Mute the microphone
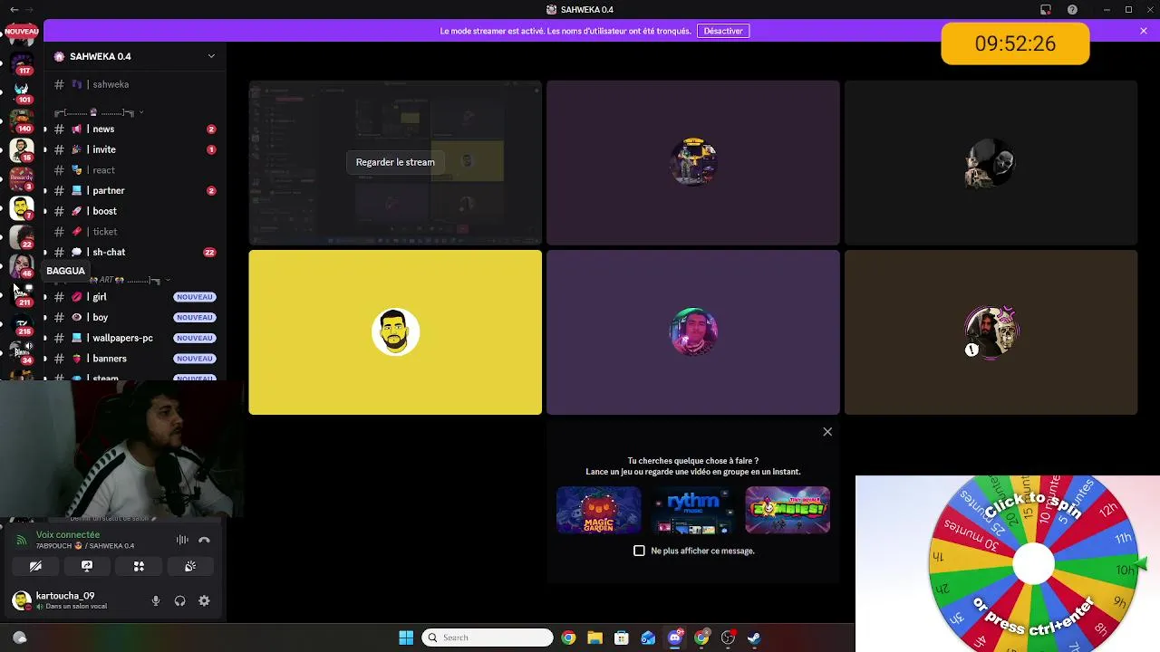The image size is (1160, 652). tap(156, 600)
